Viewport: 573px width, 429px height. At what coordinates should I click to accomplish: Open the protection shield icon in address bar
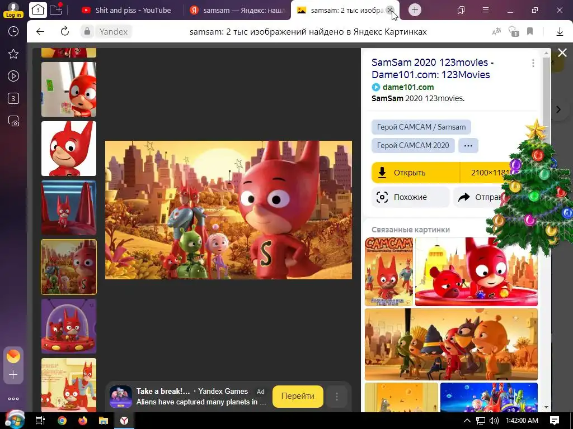pos(514,31)
